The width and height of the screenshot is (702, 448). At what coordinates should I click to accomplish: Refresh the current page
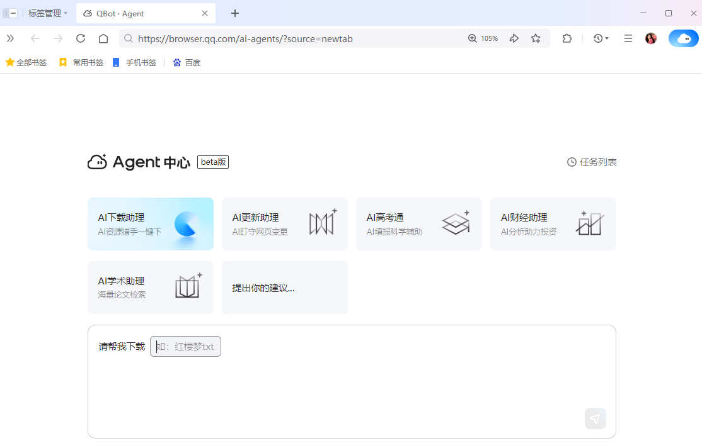[81, 38]
